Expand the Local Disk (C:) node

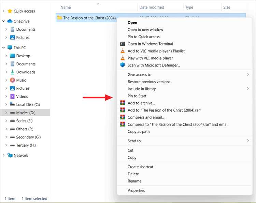point(6,105)
